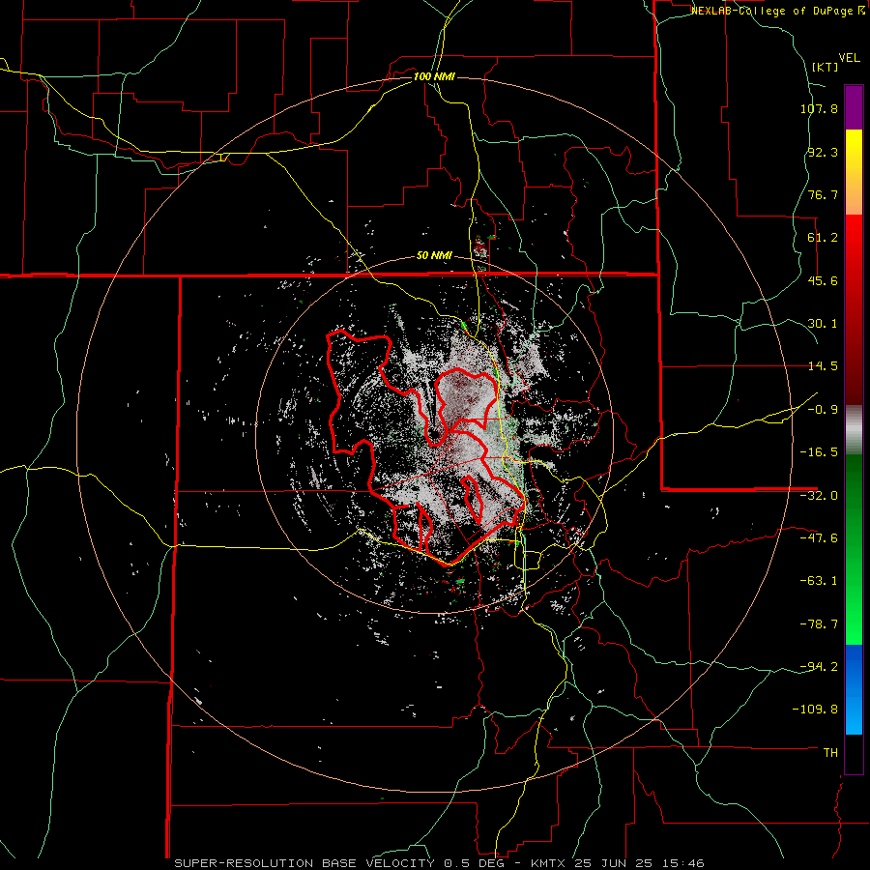The image size is (870, 870).
Task: Click the 45.6 velocity legend value
Action: tap(823, 280)
